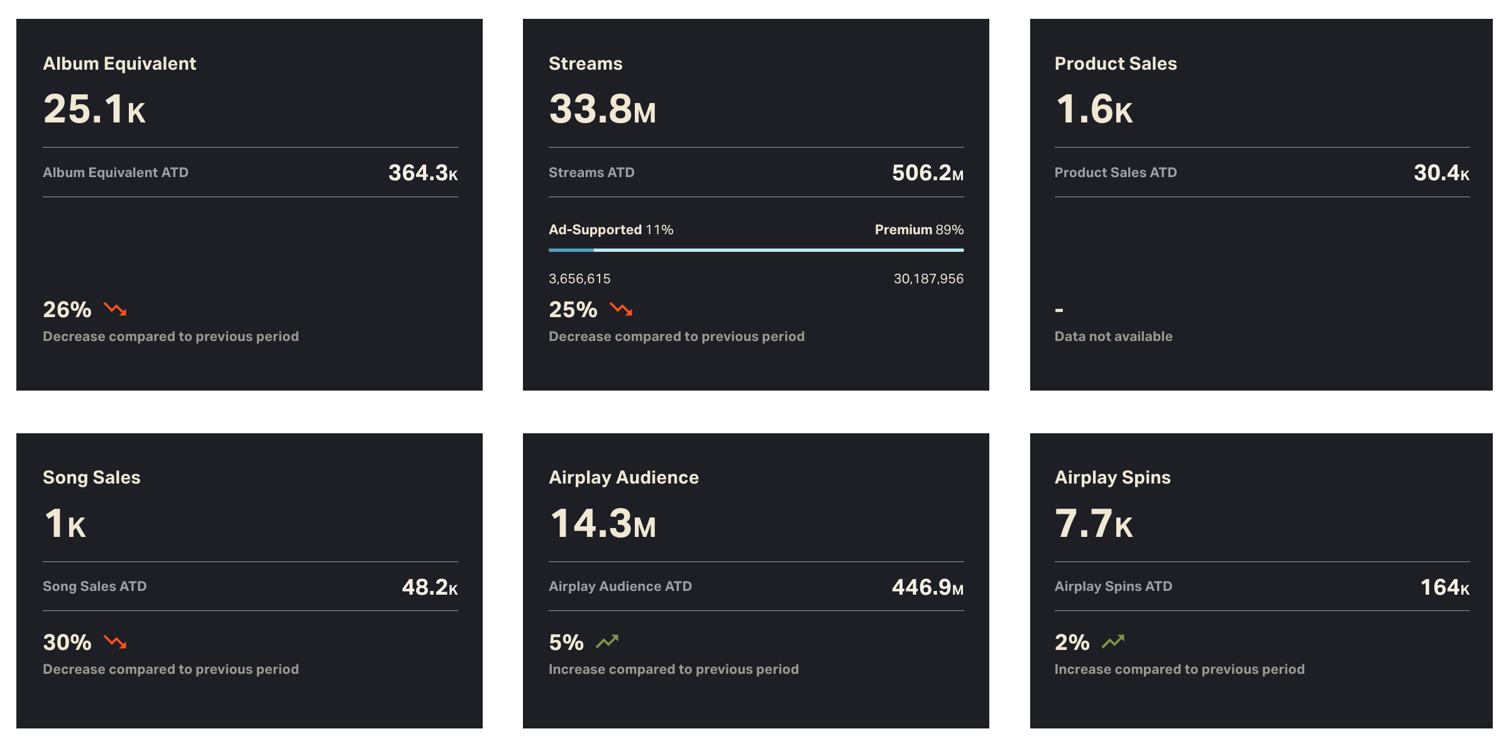The image size is (1511, 741).
Task: Click the Streams ATD 506.2M total
Action: pos(927,173)
